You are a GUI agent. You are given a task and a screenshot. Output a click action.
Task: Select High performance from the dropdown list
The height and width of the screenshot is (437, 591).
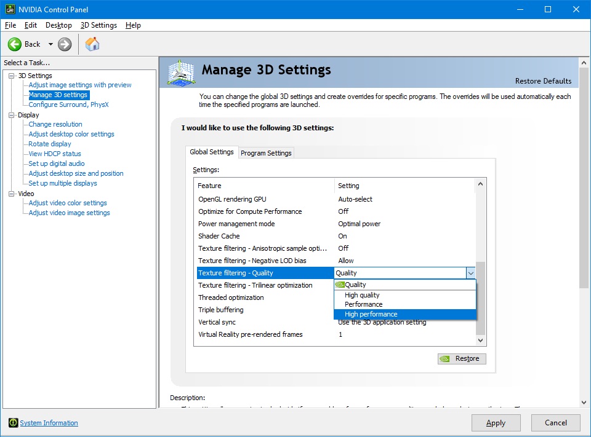click(371, 314)
